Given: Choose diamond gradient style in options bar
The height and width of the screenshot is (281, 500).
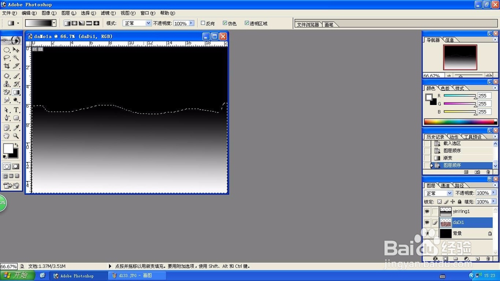Looking at the screenshot, I should tap(96, 23).
